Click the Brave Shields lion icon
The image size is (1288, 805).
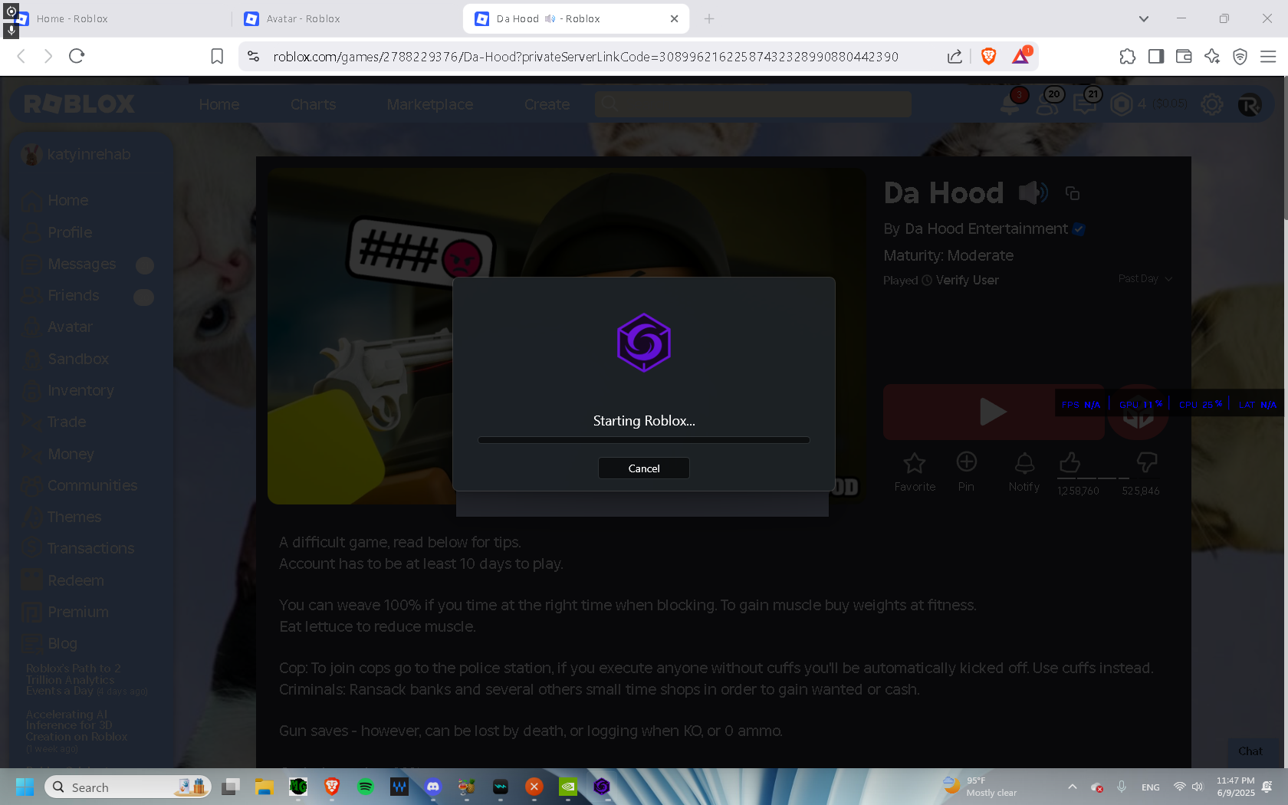[988, 56]
